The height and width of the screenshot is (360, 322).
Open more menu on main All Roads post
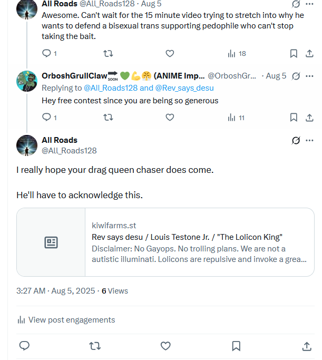[309, 140]
